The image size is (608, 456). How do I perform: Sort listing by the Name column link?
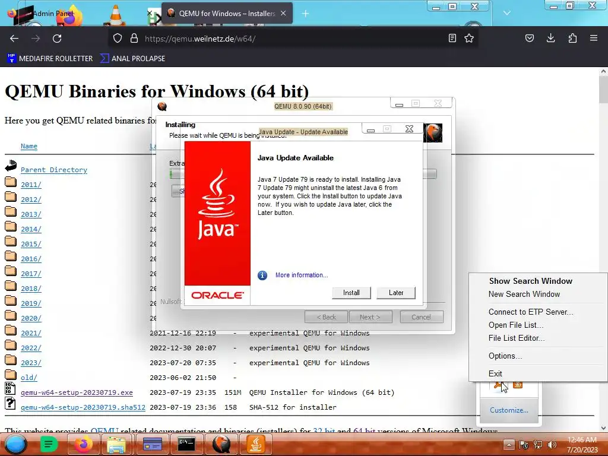pyautogui.click(x=29, y=146)
